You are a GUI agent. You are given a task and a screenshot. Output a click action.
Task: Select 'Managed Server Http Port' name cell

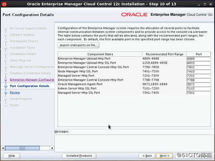[76, 76]
